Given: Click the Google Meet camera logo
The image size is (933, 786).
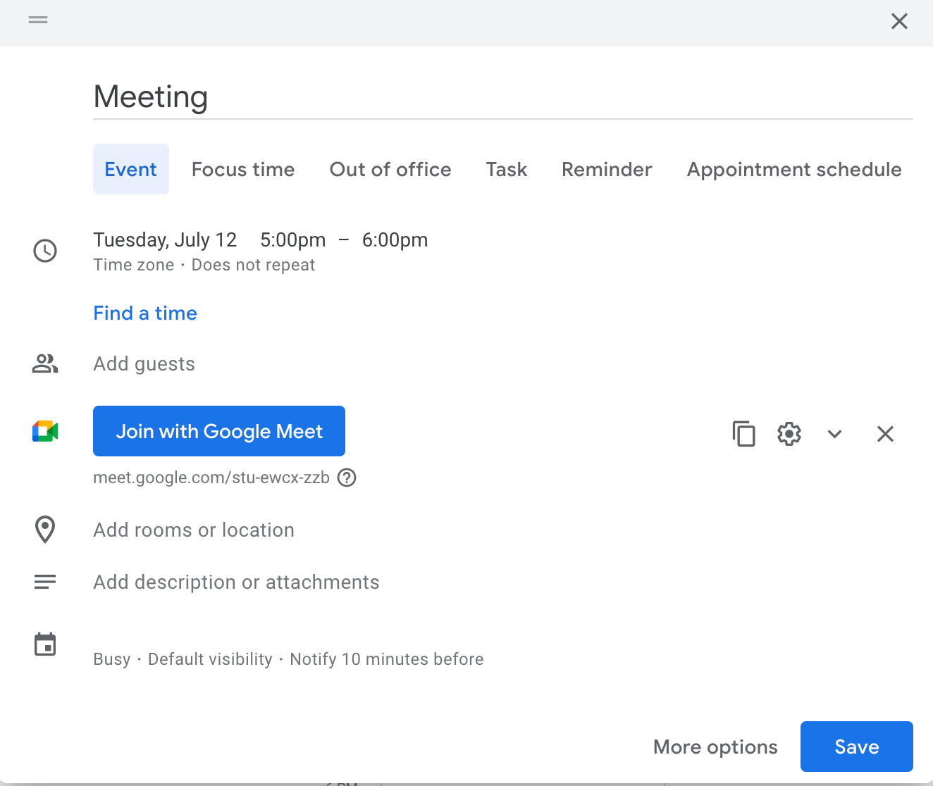Looking at the screenshot, I should click(x=45, y=431).
